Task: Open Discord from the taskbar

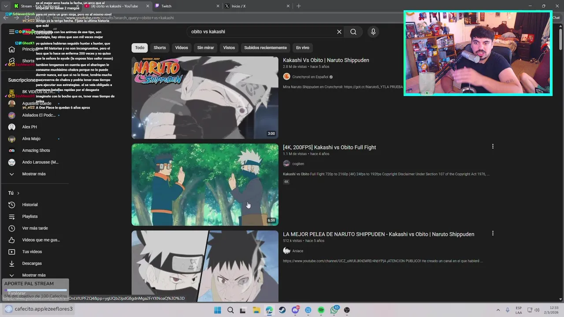Action: (x=295, y=310)
